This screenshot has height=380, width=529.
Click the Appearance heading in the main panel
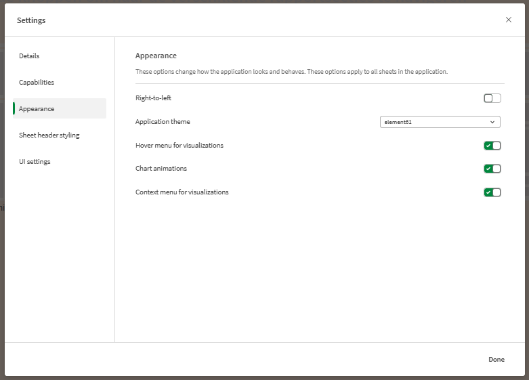[x=156, y=56]
